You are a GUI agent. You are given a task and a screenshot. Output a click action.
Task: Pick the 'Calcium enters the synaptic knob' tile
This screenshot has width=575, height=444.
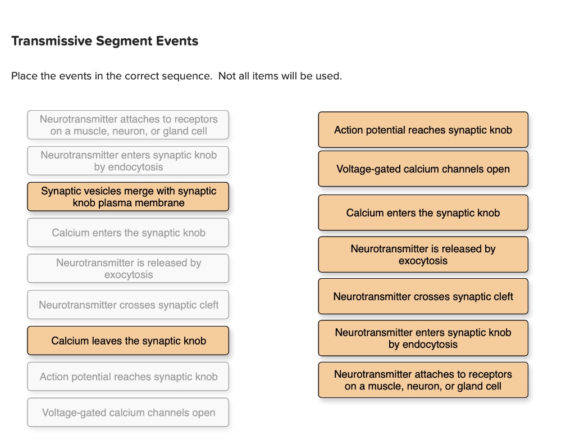tap(423, 212)
